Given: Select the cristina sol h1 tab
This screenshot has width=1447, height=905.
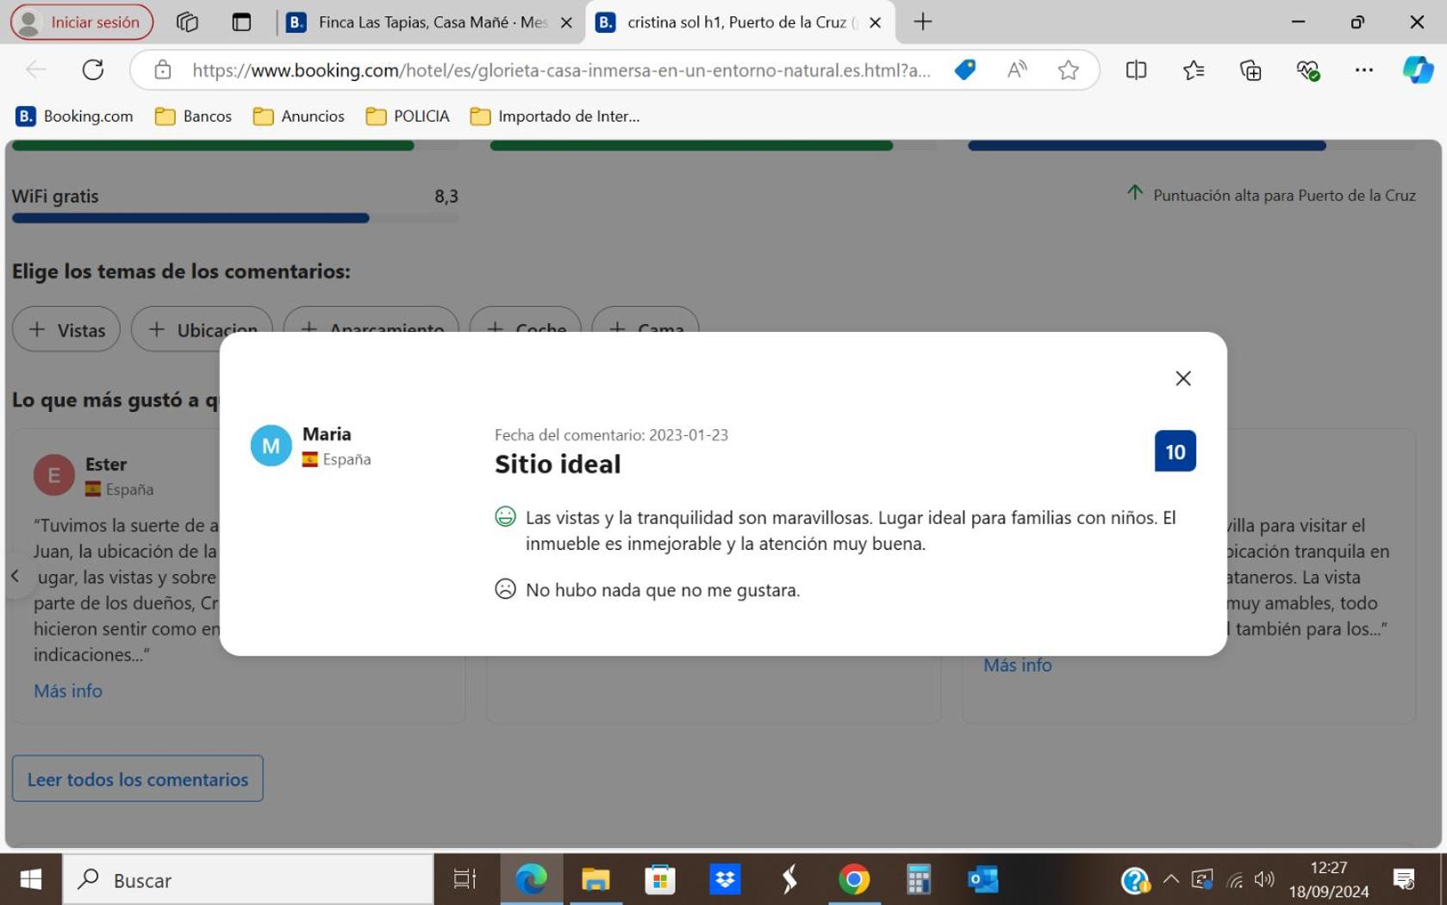Looking at the screenshot, I should pyautogui.click(x=739, y=22).
